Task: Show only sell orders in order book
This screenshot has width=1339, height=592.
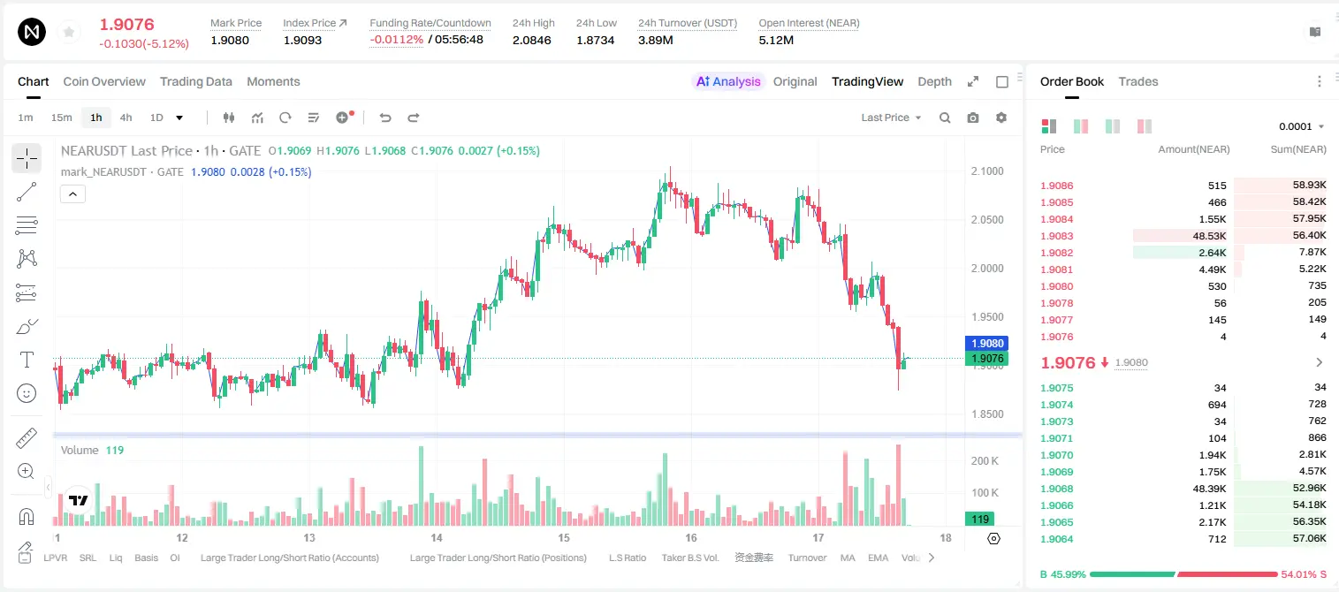Action: click(x=1145, y=126)
